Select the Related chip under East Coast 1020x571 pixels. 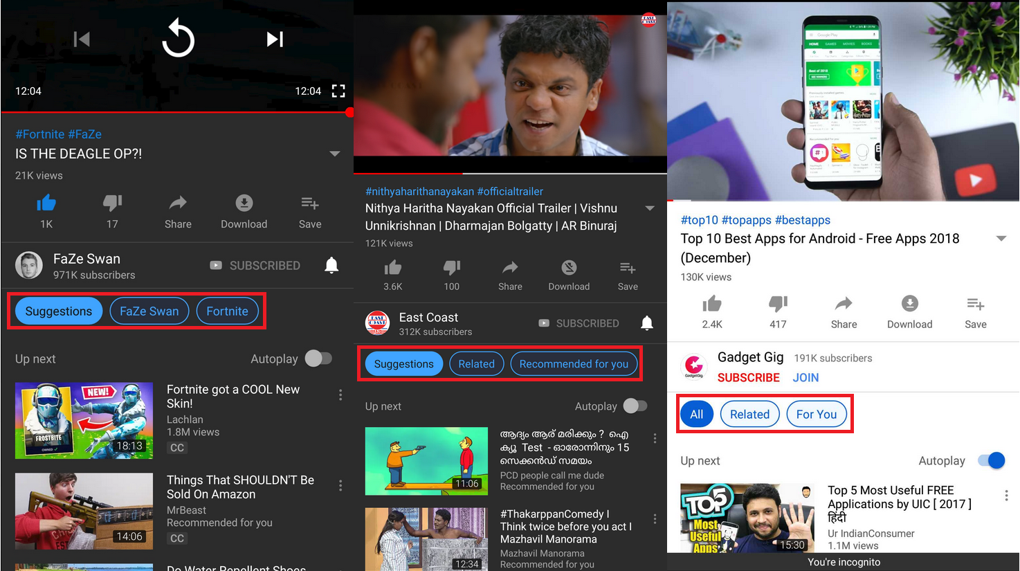476,364
